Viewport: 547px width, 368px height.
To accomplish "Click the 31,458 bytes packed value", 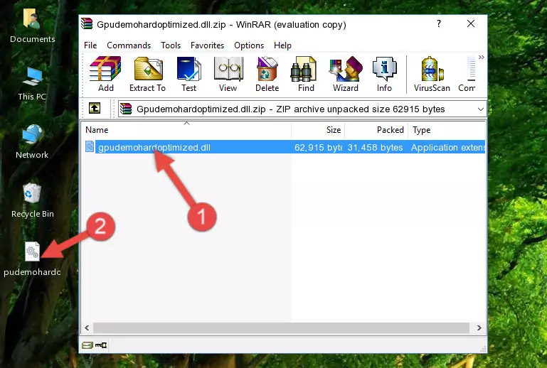I will pos(375,147).
